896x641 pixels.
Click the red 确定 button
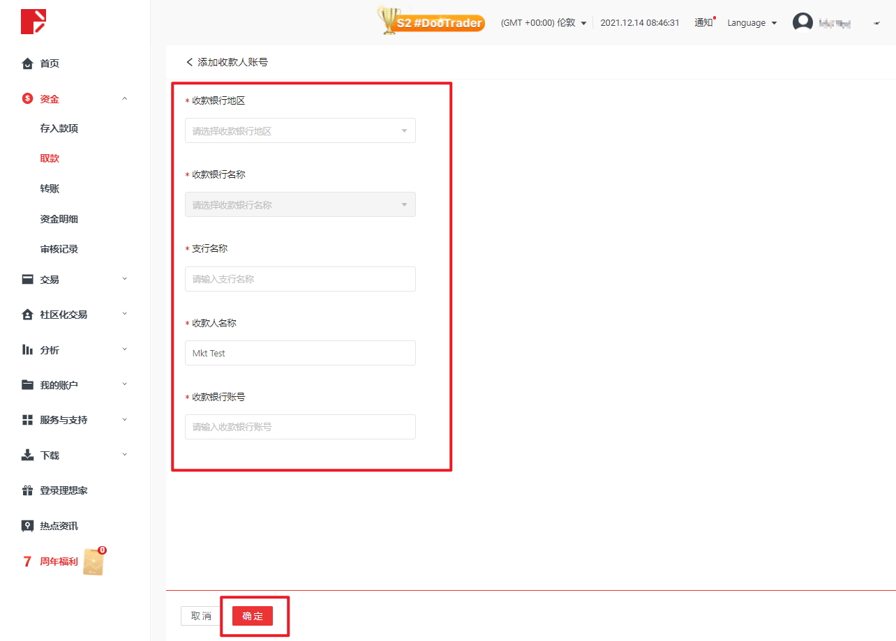[x=252, y=616]
